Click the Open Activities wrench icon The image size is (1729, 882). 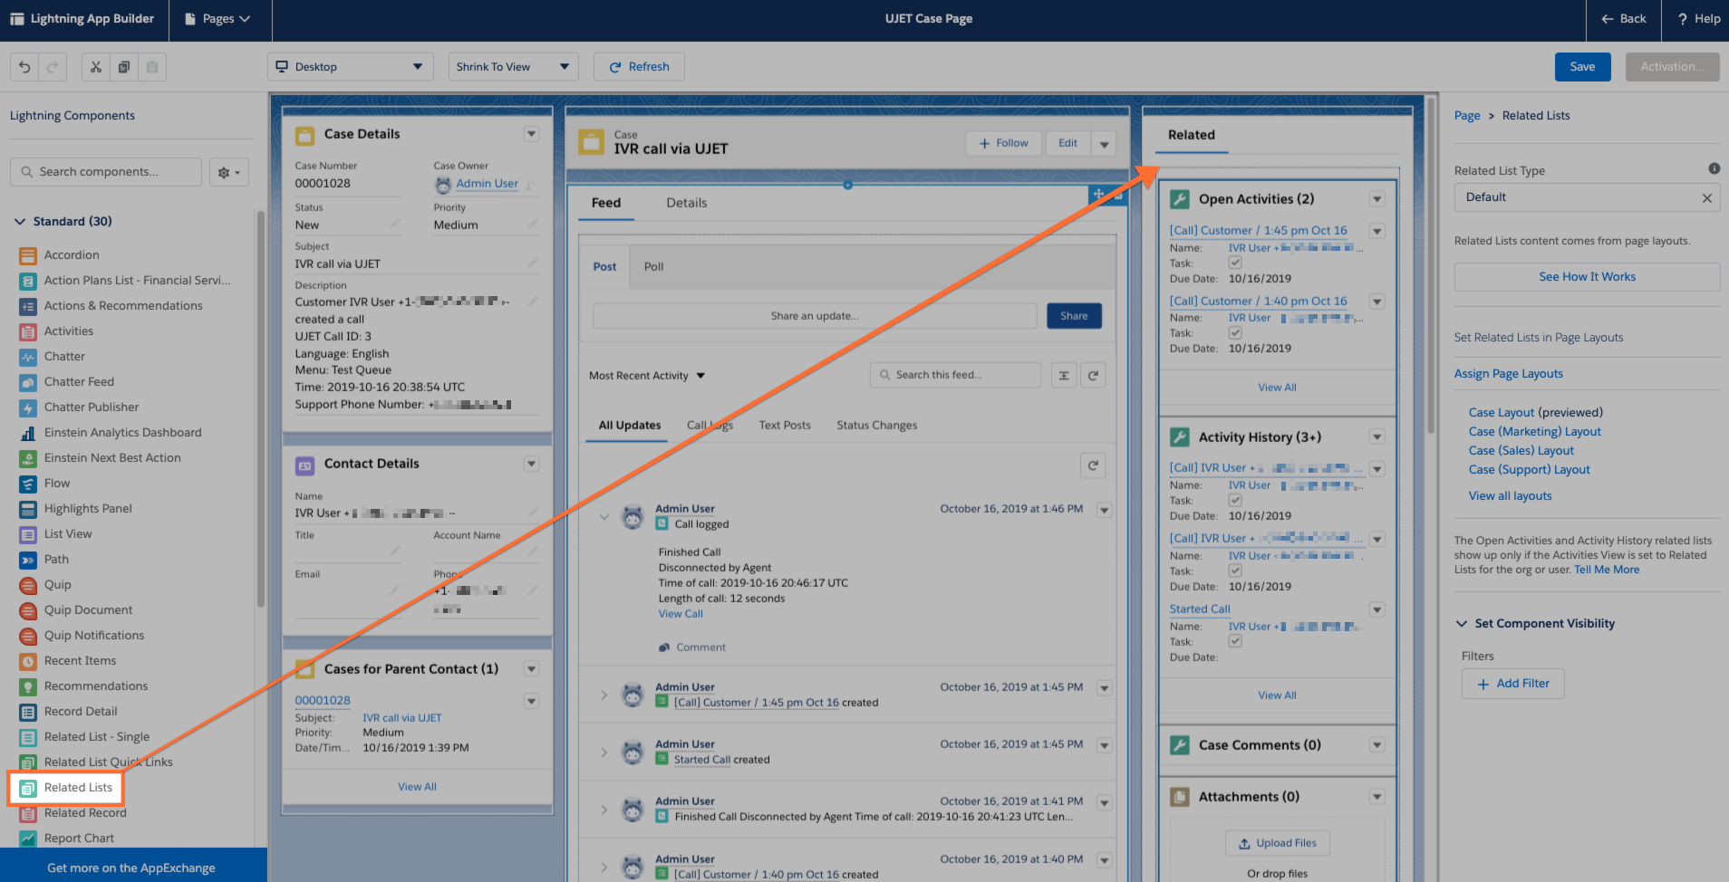[x=1180, y=199]
